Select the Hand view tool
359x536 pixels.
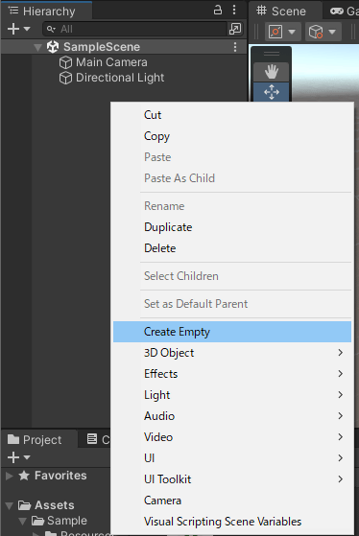point(272,72)
